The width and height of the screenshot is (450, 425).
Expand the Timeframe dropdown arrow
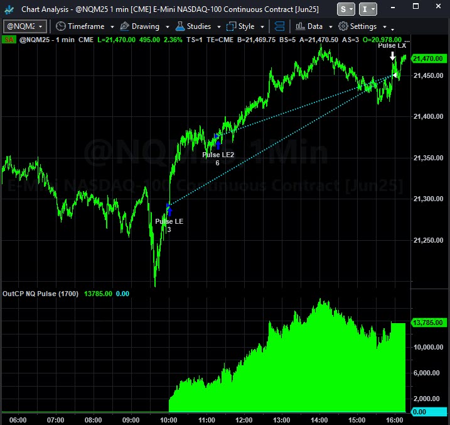112,27
